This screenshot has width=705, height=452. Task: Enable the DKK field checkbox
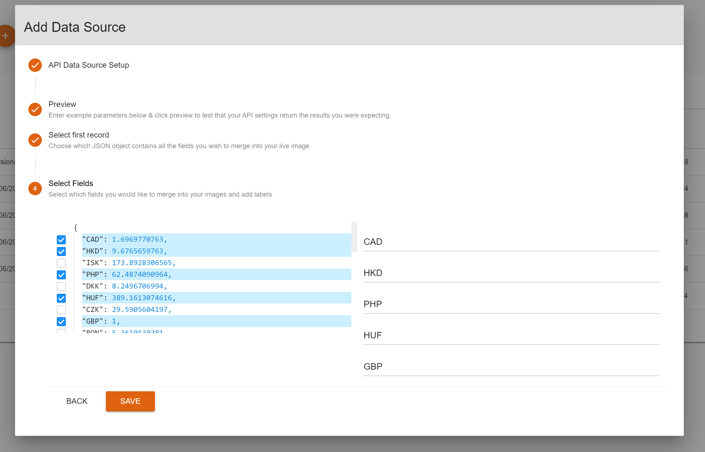61,287
